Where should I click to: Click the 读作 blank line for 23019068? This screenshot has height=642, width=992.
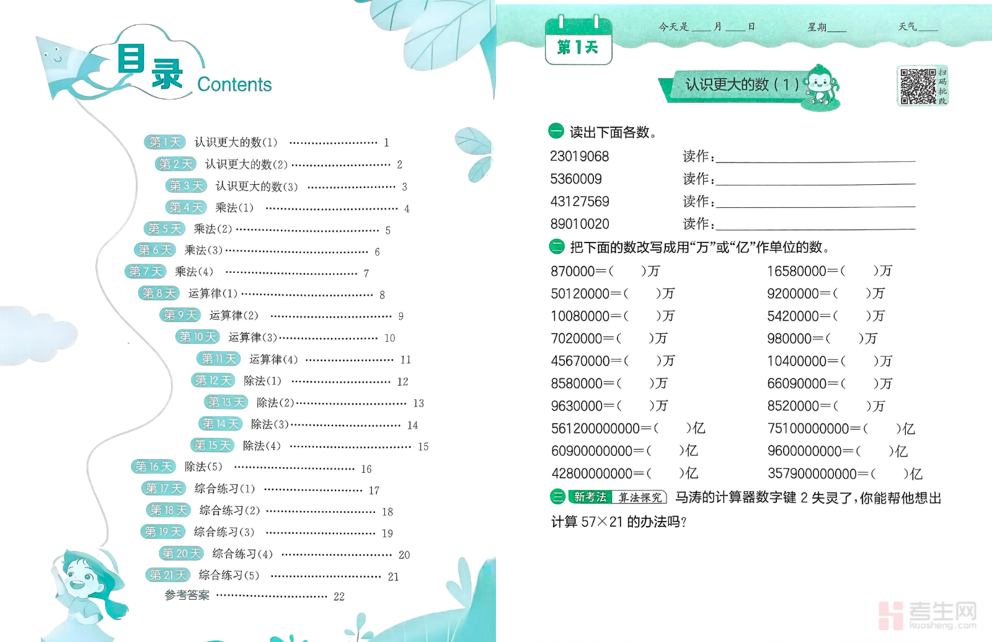pyautogui.click(x=815, y=157)
